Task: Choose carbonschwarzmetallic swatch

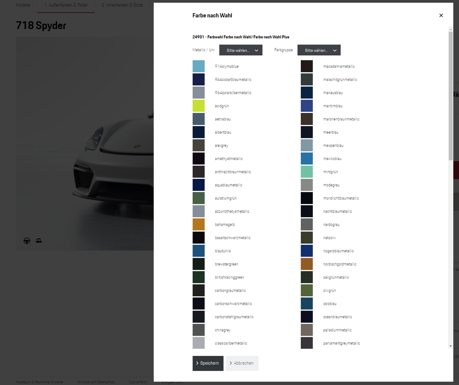Action: [198, 303]
